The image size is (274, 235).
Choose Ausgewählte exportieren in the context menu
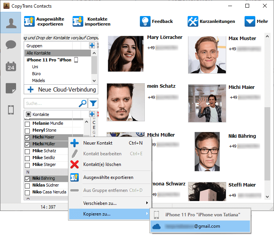pyautogui.click(x=110, y=177)
